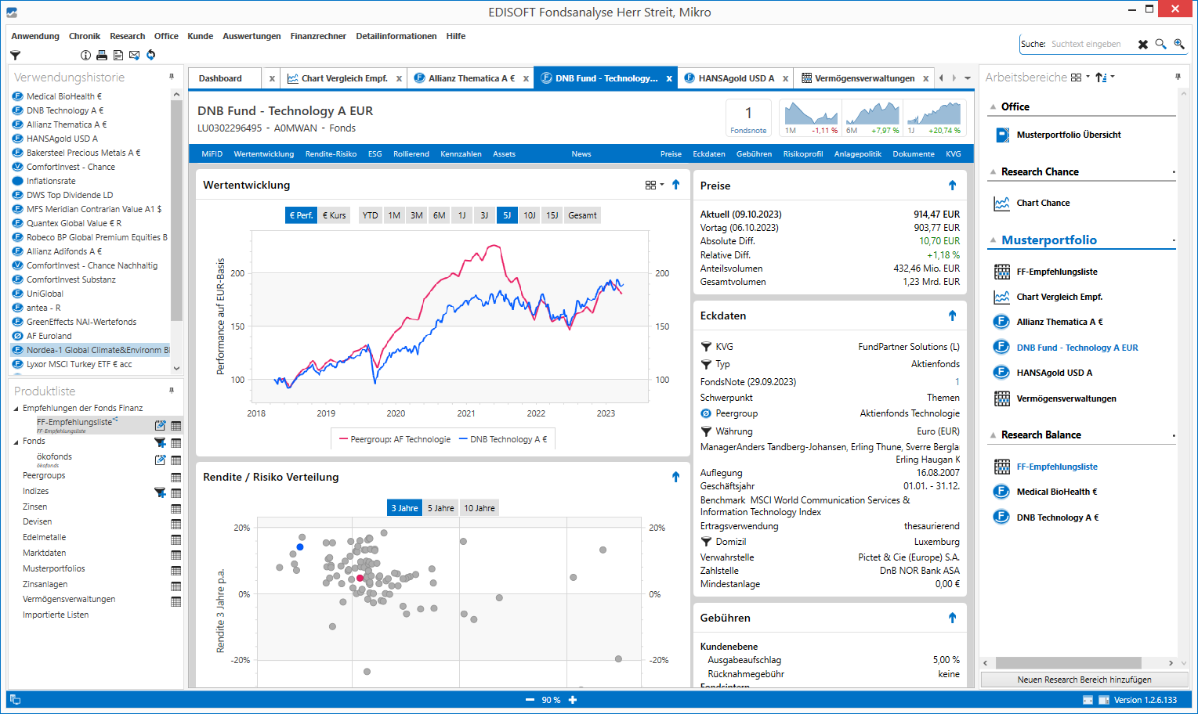
Task: Collapse the Fonds tree node in Produktliste
Action: click(x=16, y=442)
